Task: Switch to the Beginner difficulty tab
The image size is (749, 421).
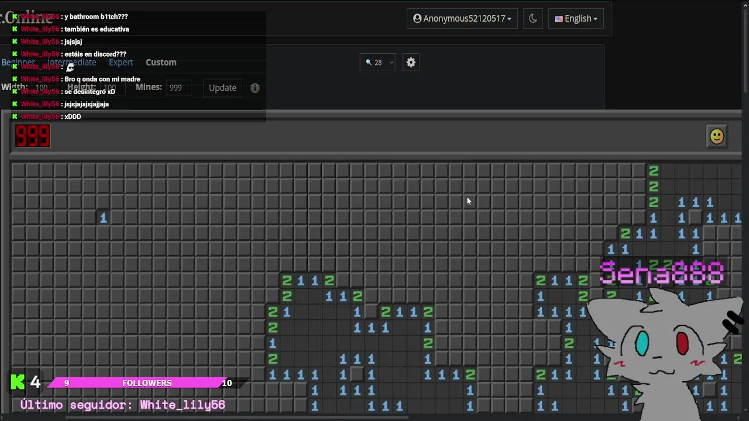Action: point(18,62)
